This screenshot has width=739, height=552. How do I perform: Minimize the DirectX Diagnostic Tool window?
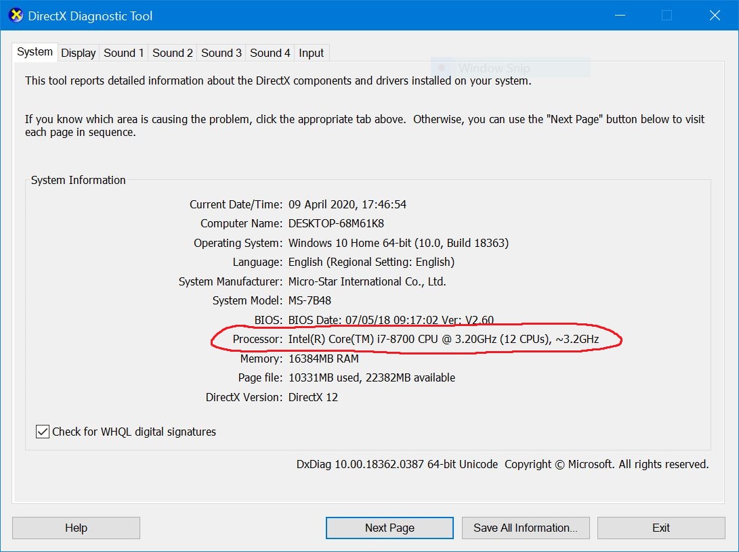click(620, 16)
